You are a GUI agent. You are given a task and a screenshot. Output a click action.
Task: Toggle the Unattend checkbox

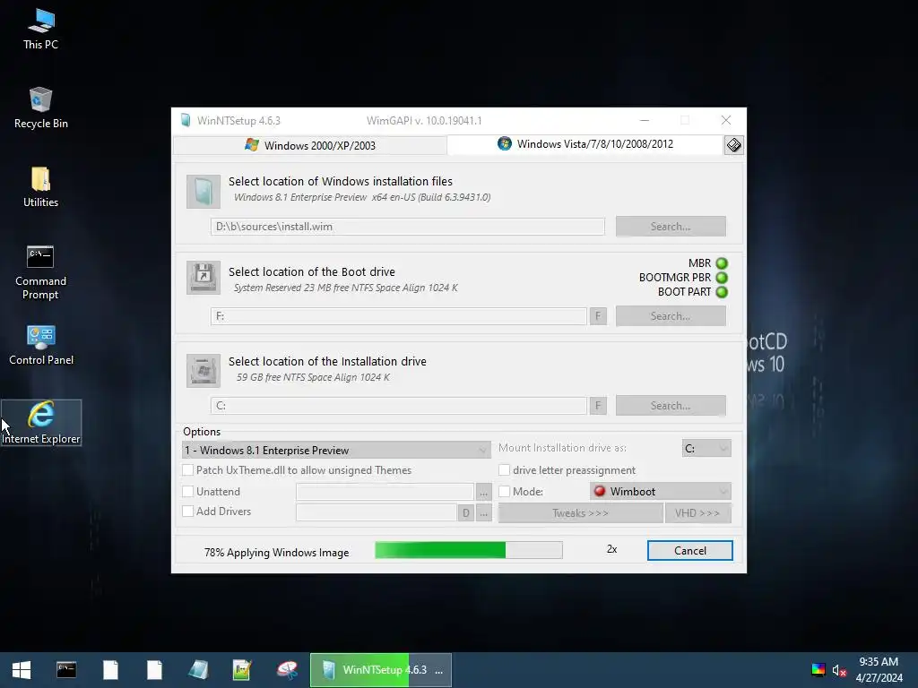188,492
